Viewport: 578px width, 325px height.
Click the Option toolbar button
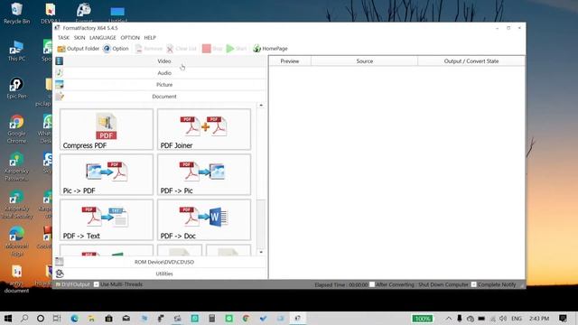coord(116,49)
